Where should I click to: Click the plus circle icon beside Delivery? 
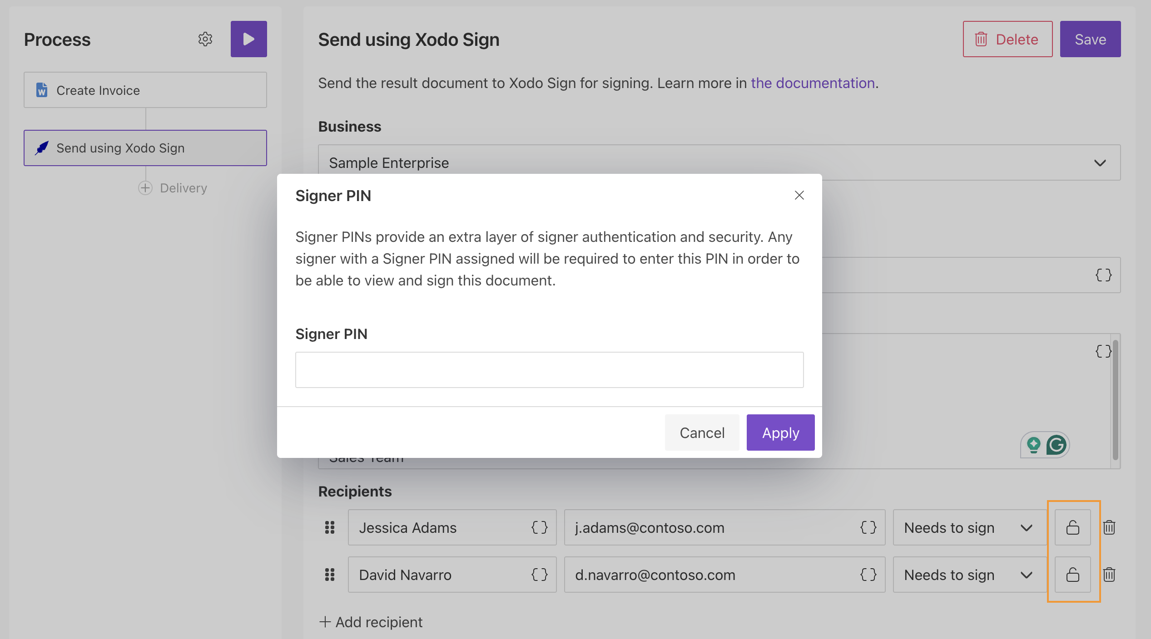click(x=145, y=188)
